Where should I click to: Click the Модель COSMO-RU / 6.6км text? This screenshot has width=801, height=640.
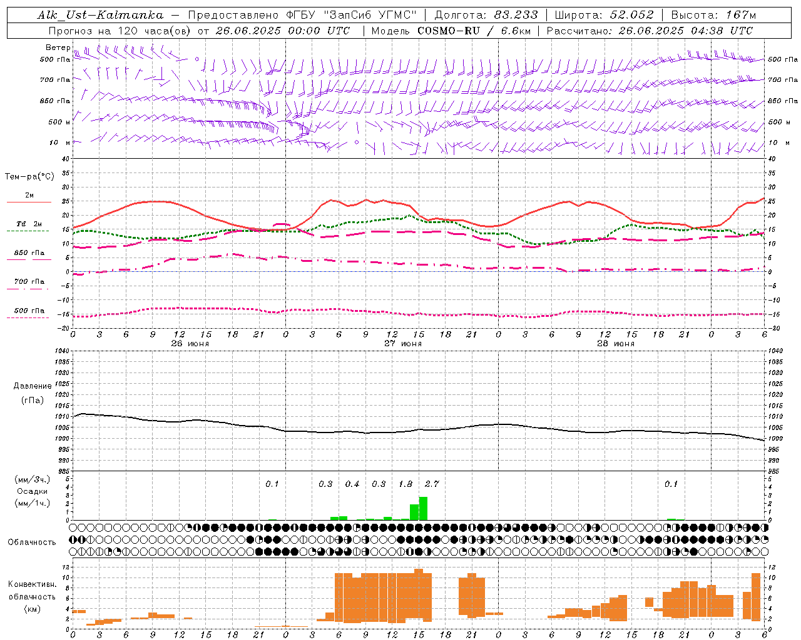tap(451, 31)
